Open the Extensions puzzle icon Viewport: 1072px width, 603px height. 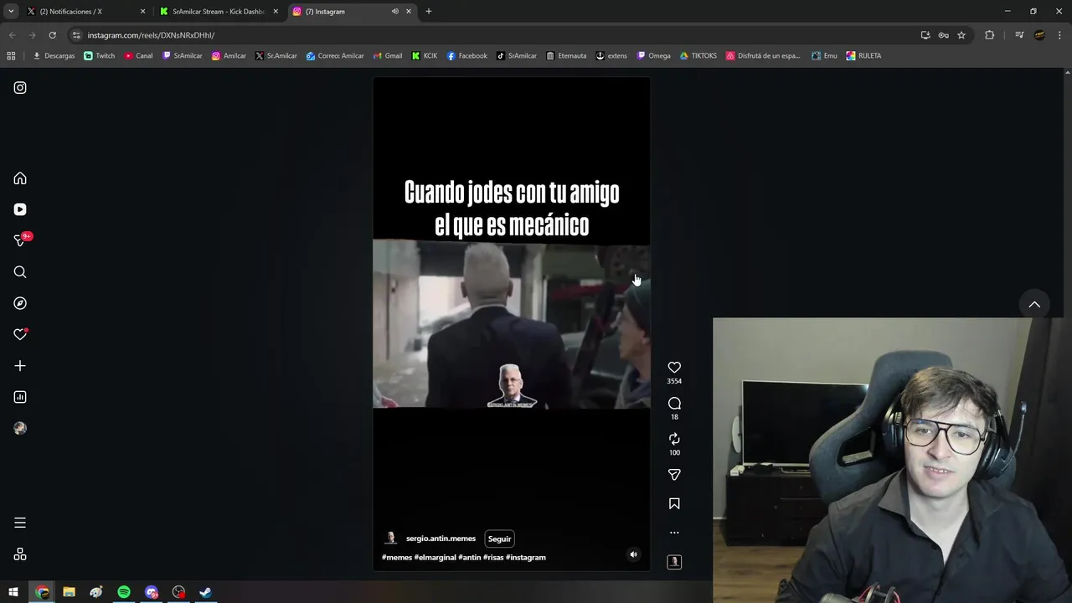[989, 35]
